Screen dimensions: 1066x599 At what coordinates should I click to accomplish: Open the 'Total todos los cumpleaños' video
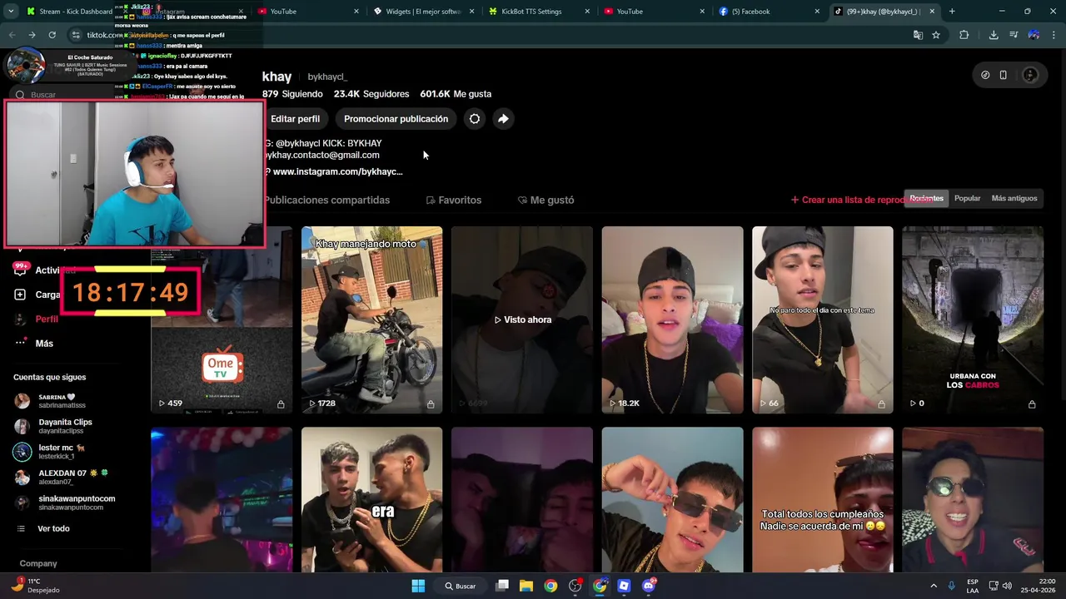822,500
